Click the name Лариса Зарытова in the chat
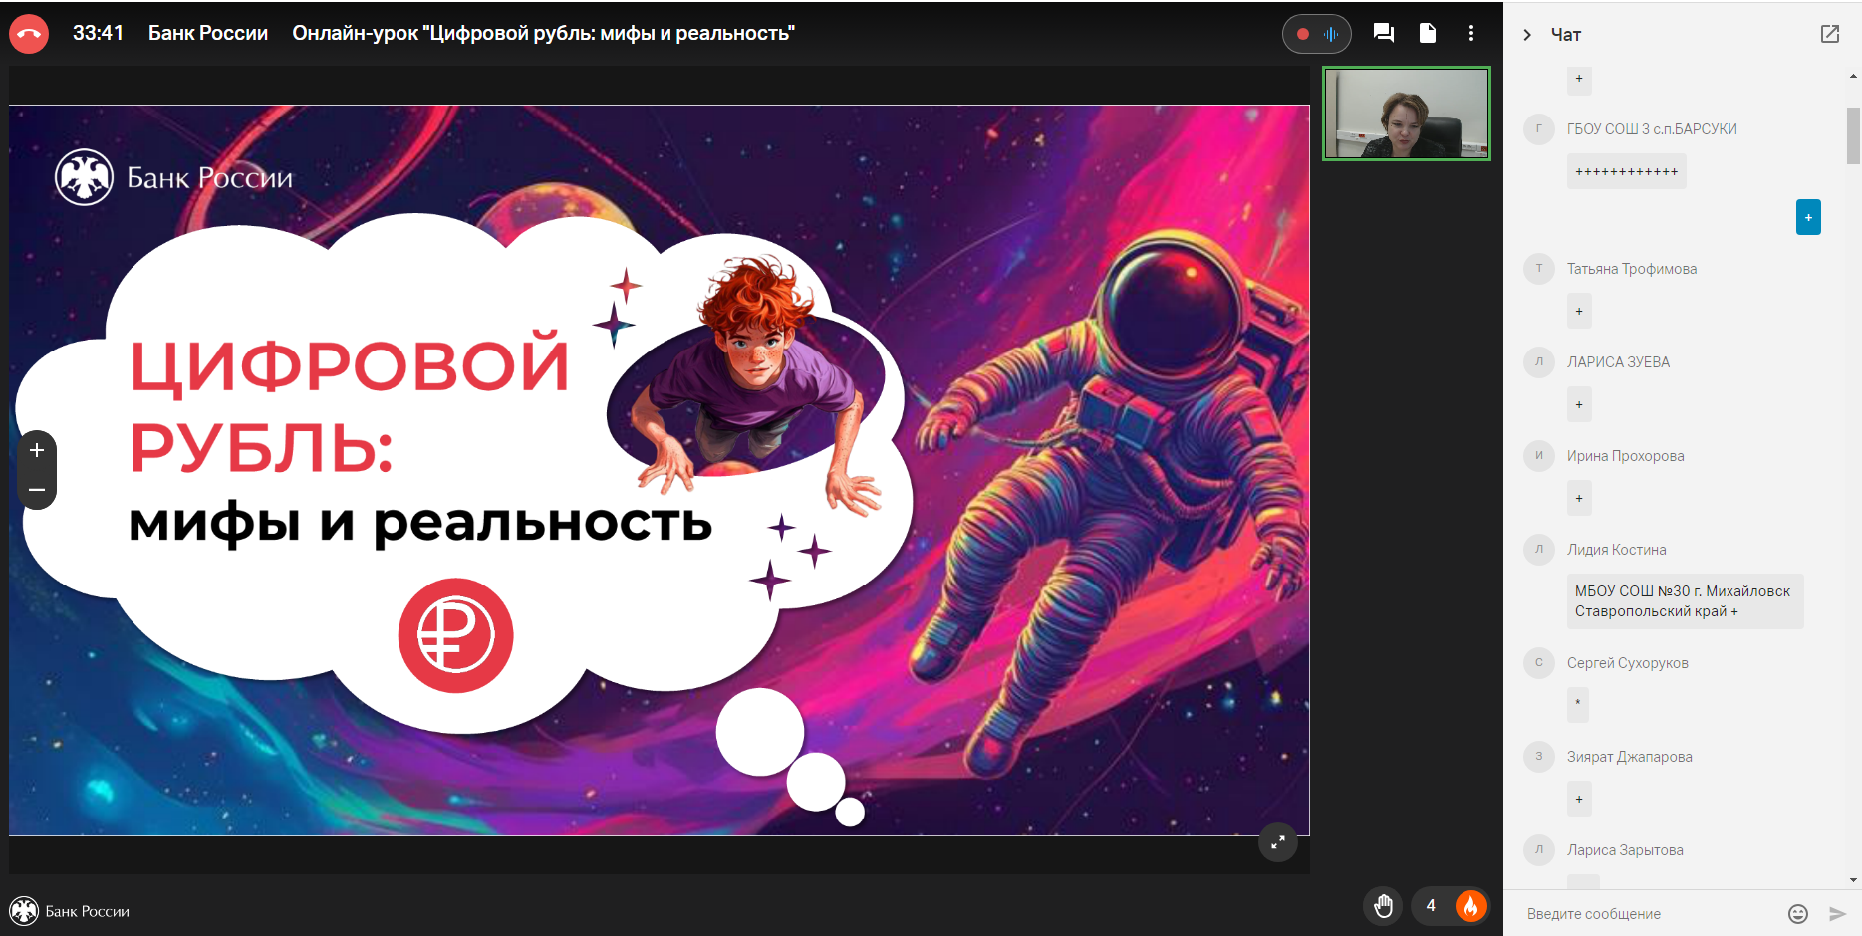Viewport: 1862px width, 936px height. pyautogui.click(x=1625, y=850)
